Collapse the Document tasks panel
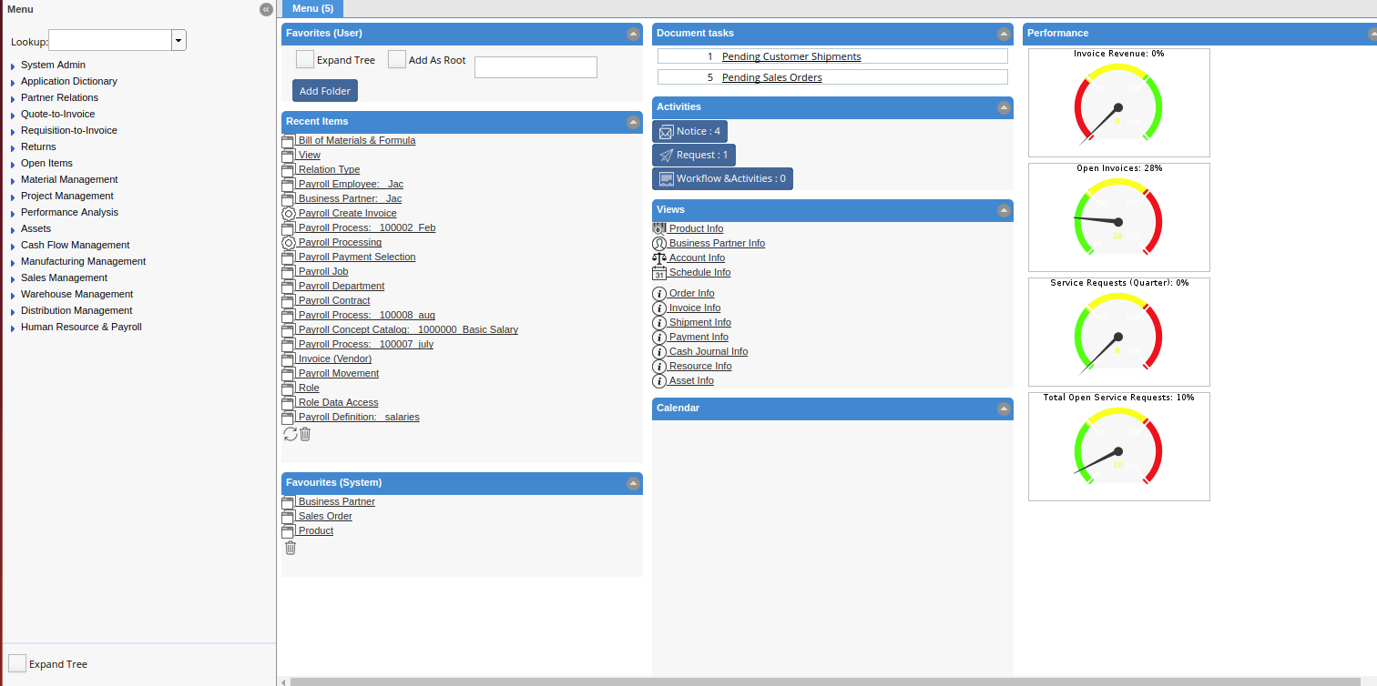 click(x=1004, y=34)
